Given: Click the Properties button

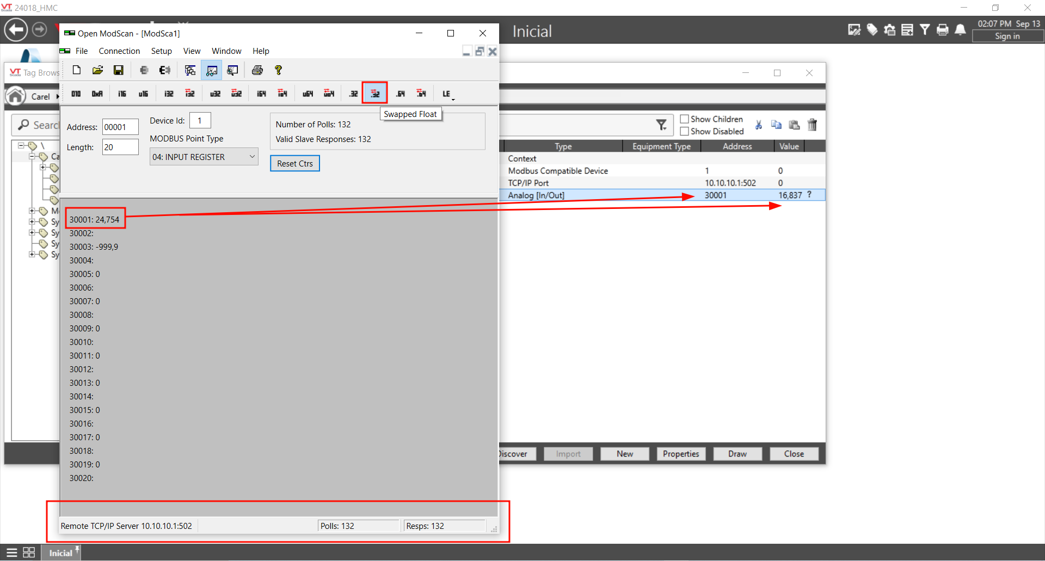Looking at the screenshot, I should [x=680, y=454].
